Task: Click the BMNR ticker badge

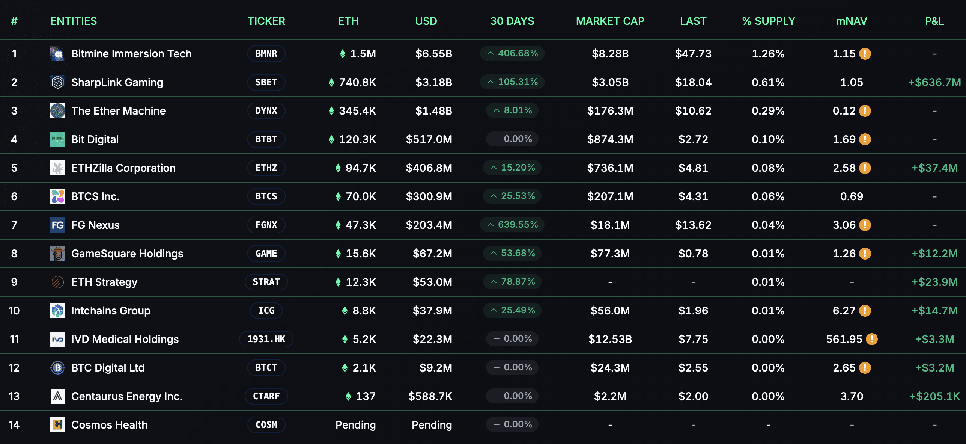Action: [x=266, y=54]
